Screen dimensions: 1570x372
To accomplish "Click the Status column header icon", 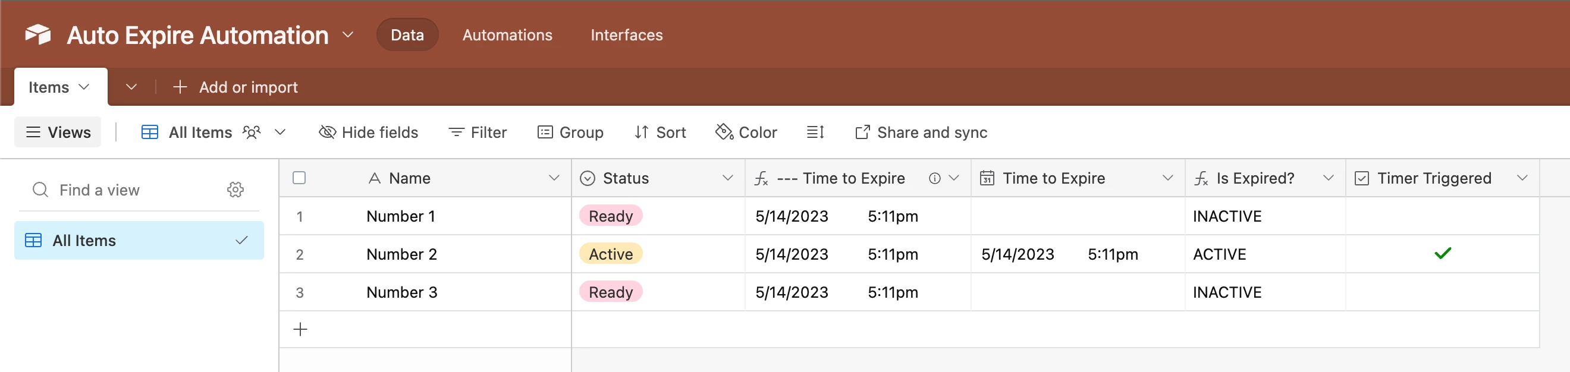I will point(588,178).
